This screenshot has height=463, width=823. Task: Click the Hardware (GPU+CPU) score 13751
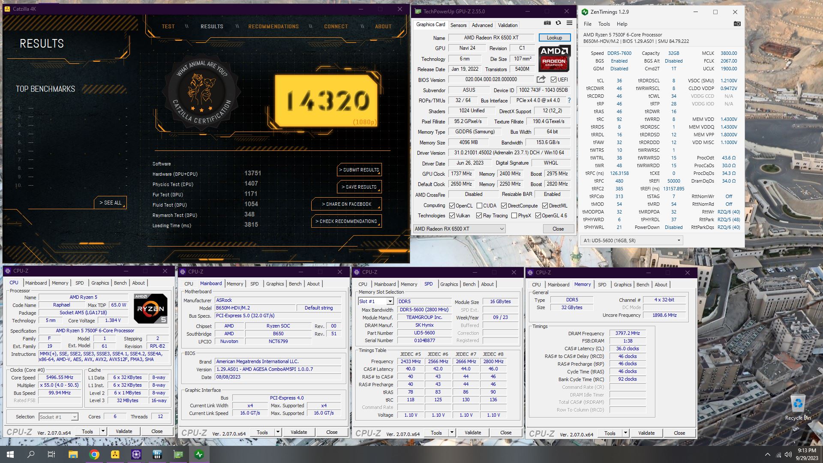click(253, 174)
